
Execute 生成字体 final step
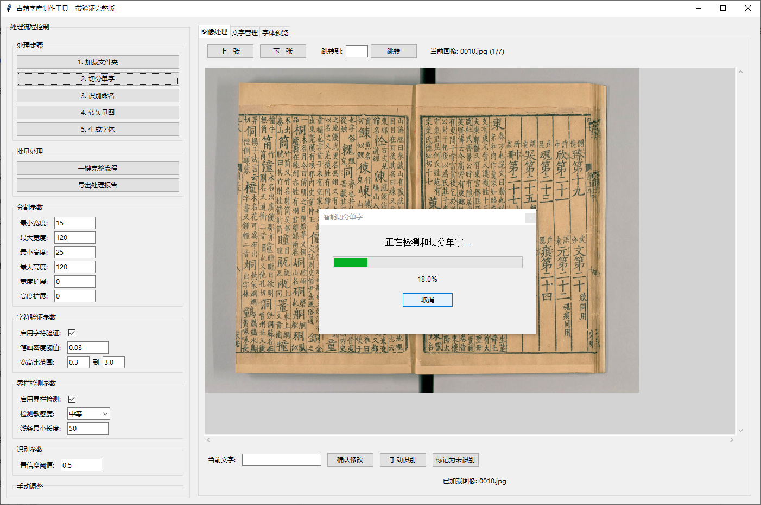pos(98,129)
